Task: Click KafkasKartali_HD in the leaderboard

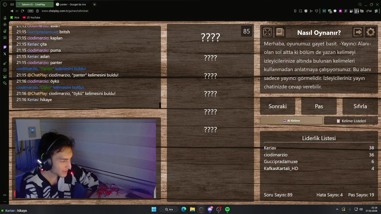Action: tap(281, 168)
